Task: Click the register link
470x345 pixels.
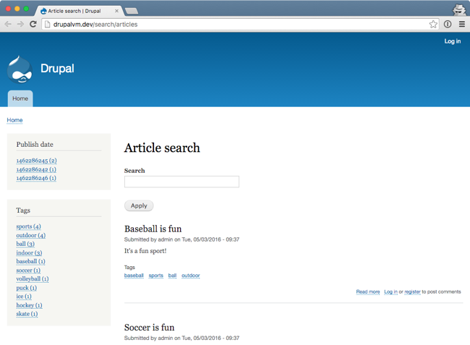Action: [x=412, y=291]
